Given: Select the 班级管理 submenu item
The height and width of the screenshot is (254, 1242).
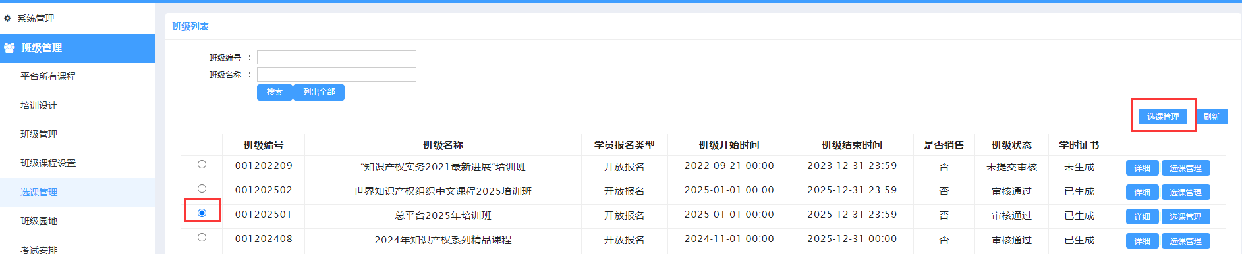Looking at the screenshot, I should [39, 134].
